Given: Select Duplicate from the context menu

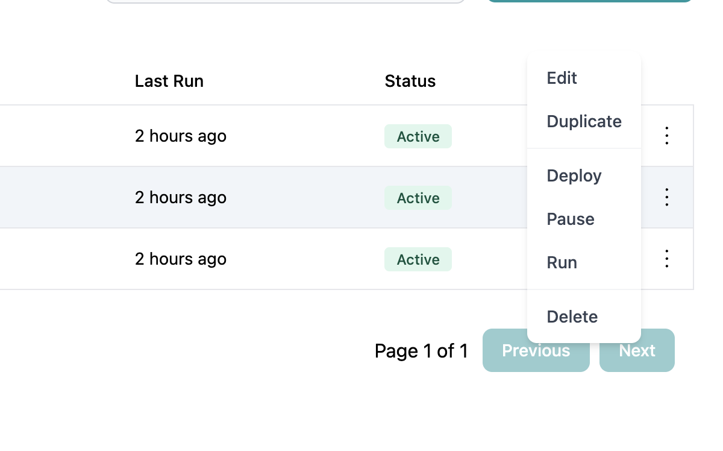Looking at the screenshot, I should tap(584, 121).
